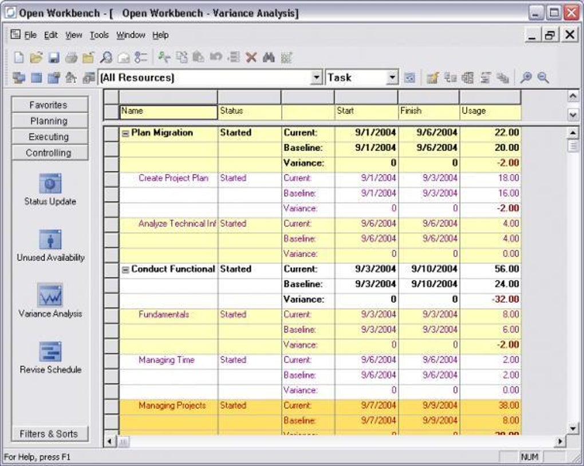Click the zoom out magnifier icon
This screenshot has height=466, width=584.
click(x=543, y=77)
